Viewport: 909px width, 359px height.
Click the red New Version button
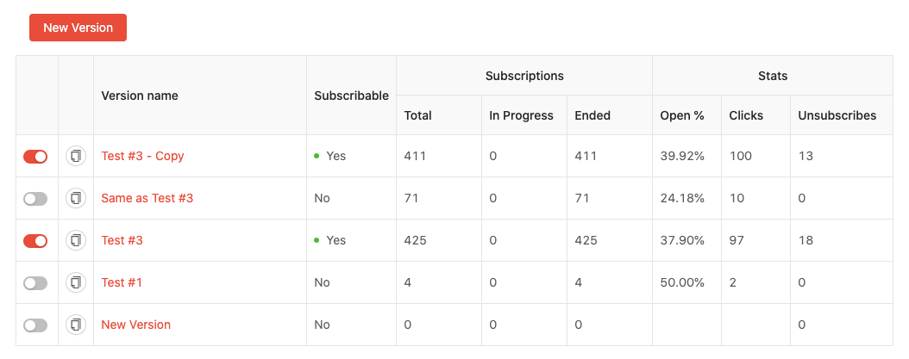point(78,28)
